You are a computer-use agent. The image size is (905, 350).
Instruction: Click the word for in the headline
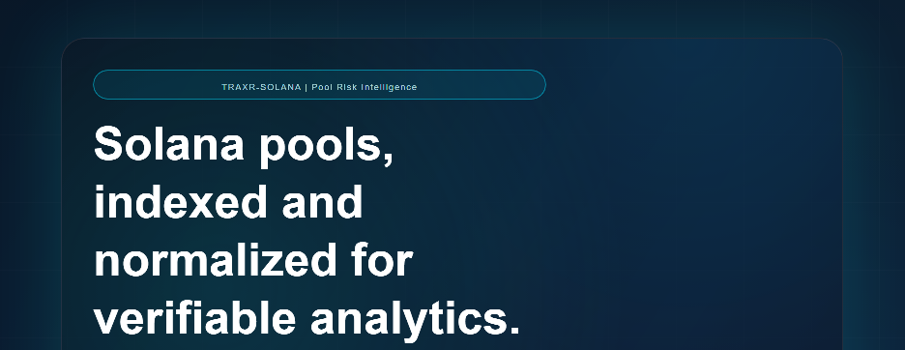(382, 259)
